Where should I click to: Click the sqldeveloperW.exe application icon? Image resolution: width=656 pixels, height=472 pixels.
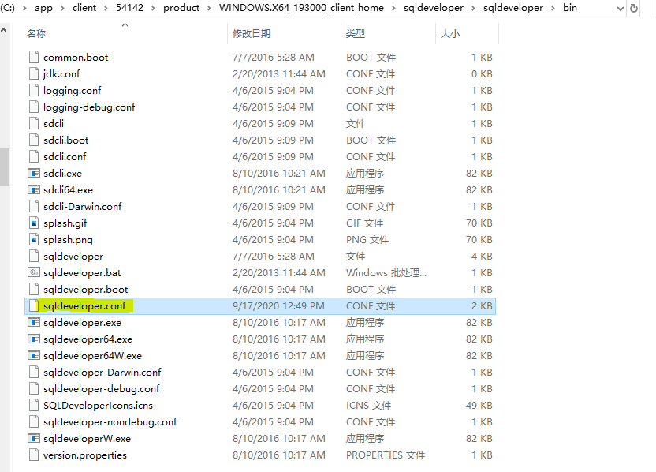[x=34, y=439]
